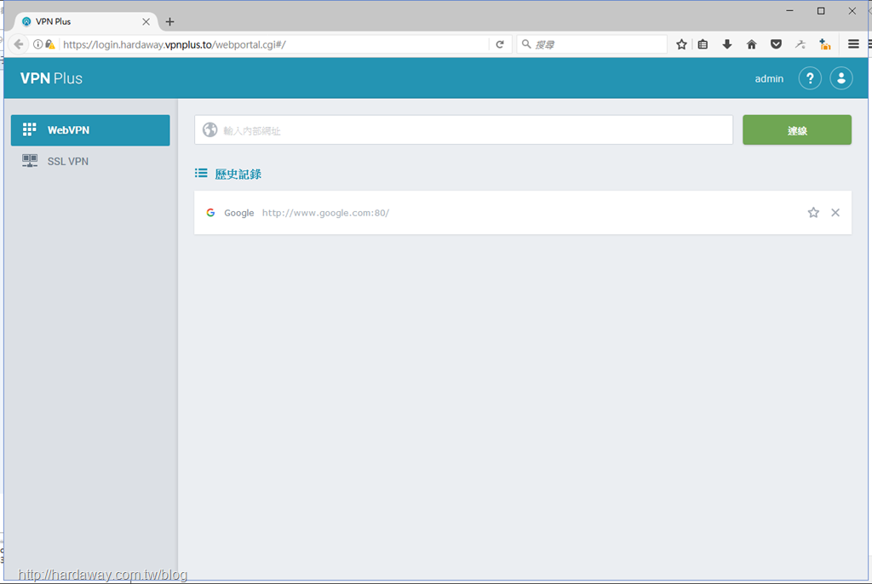The image size is (872, 584).
Task: Click the WebVPN grid icon
Action: click(x=29, y=129)
